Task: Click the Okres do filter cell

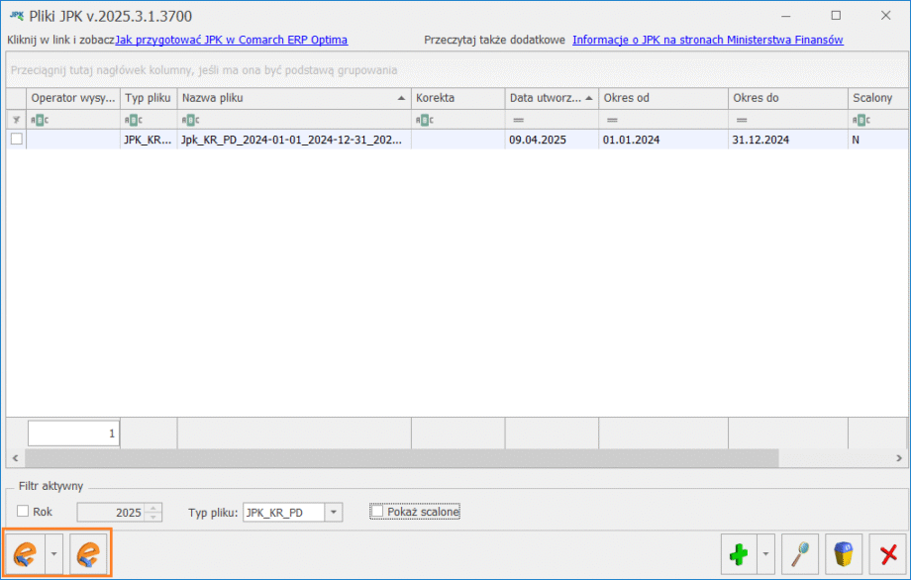Action: pyautogui.click(x=788, y=120)
